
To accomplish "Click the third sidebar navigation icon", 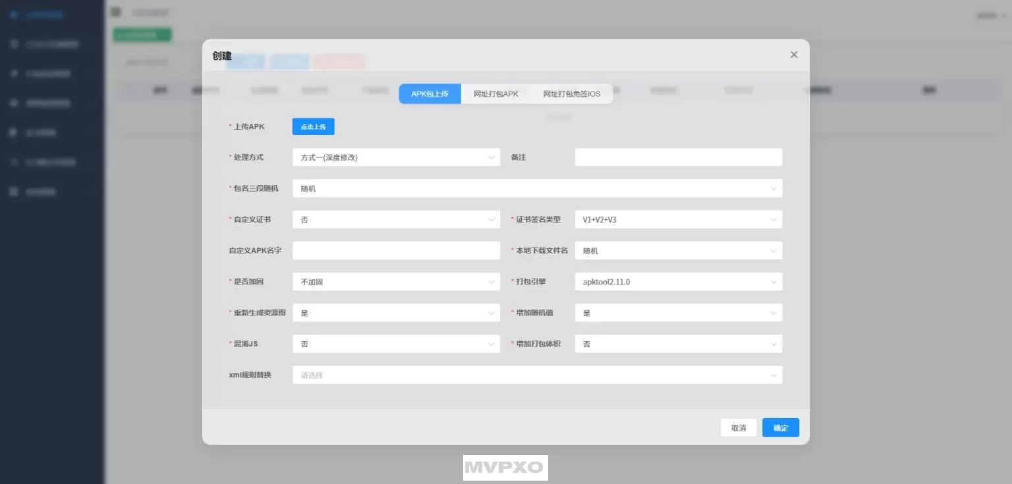I will 12,73.
